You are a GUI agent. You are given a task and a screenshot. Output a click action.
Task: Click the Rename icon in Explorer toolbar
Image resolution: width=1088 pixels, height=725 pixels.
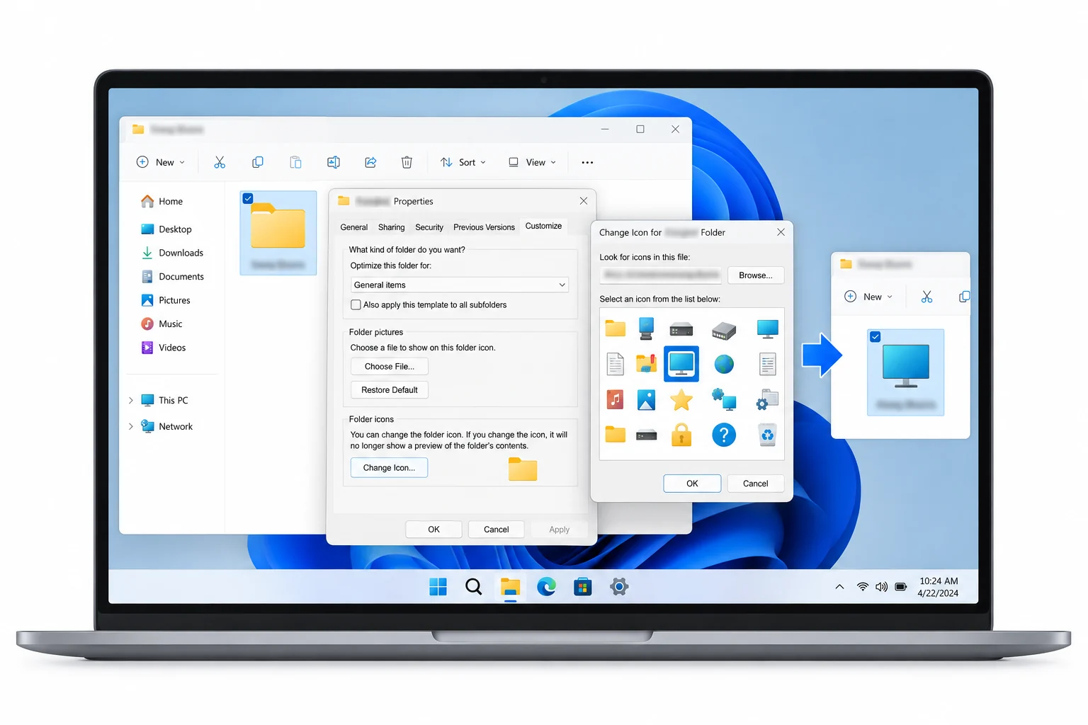[333, 162]
